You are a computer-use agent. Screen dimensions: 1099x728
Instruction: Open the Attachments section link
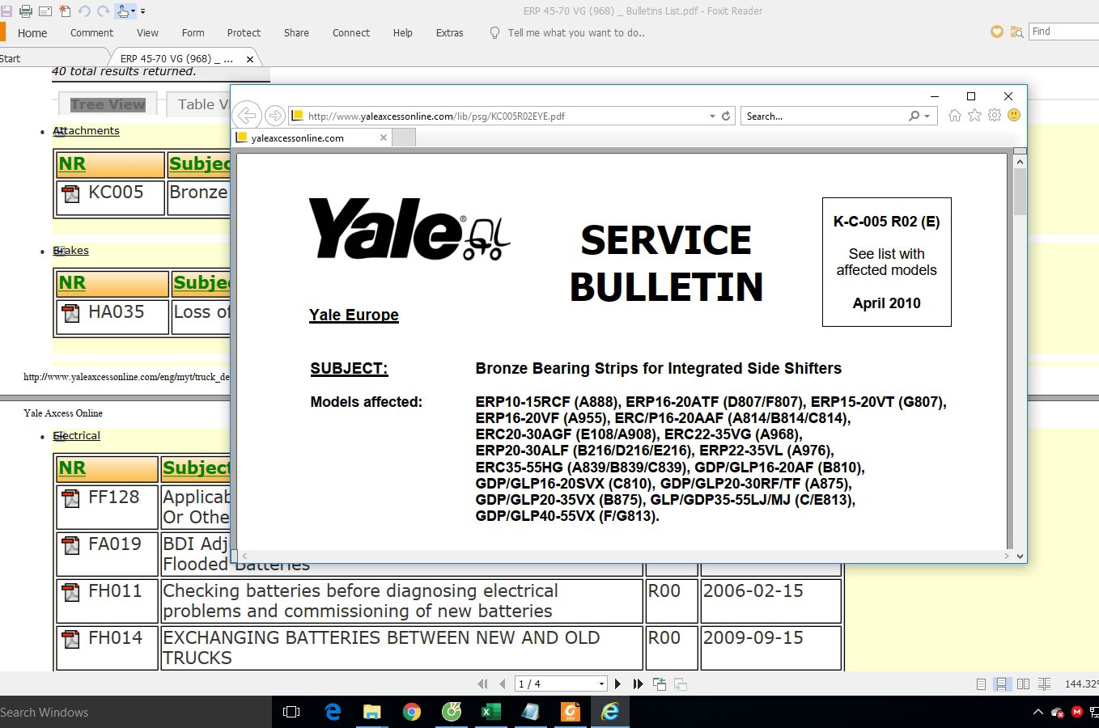click(x=86, y=131)
